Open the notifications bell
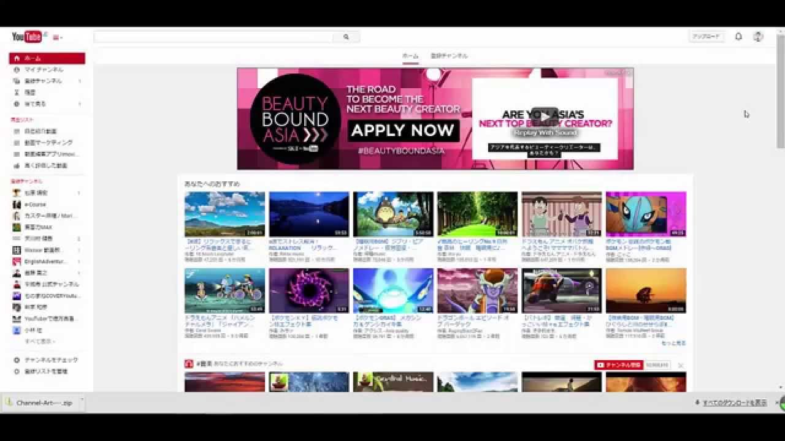Screen dimensions: 785x441 738,37
